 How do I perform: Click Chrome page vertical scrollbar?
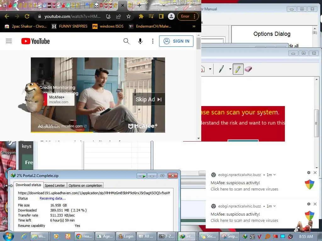[198, 43]
